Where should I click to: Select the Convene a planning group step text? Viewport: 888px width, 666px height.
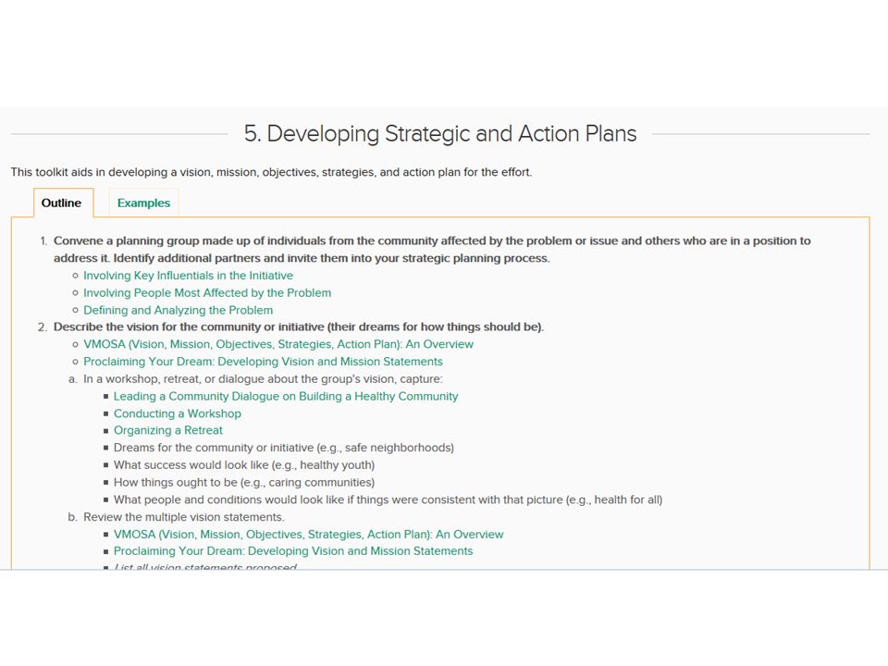point(432,249)
